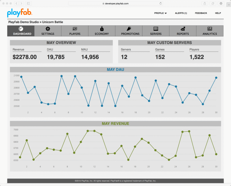Click the Economy money bag icon

point(102,29)
